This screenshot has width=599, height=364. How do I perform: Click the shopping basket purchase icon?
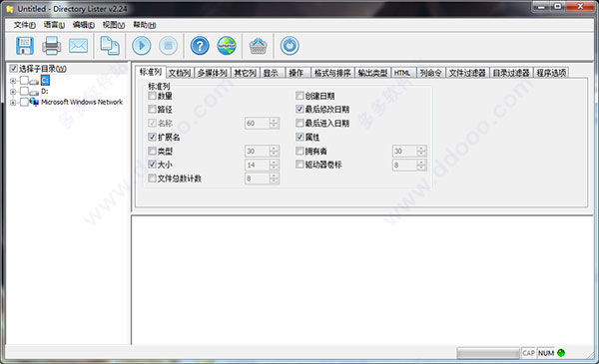point(259,46)
